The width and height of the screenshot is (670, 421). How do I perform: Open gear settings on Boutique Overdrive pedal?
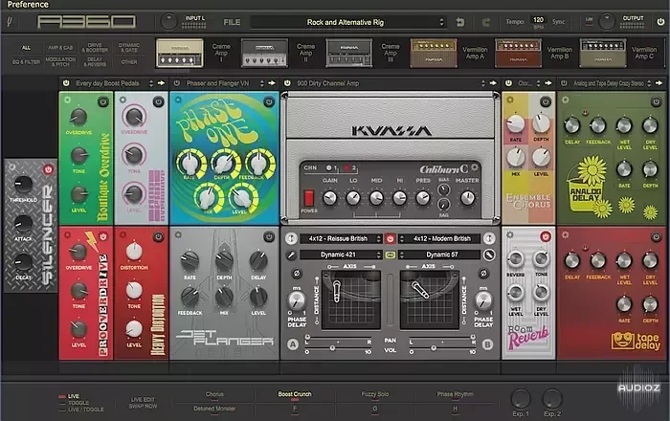[67, 100]
